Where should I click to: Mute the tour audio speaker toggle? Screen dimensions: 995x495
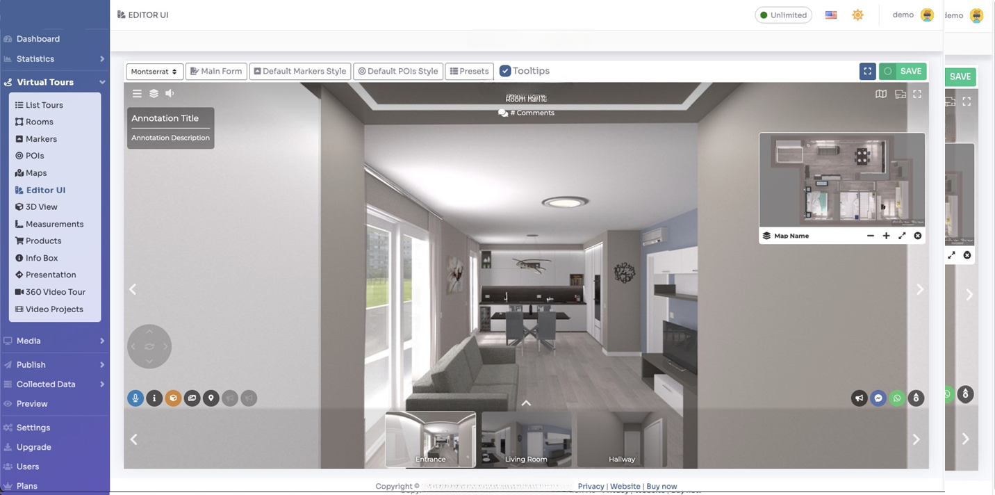pos(170,93)
